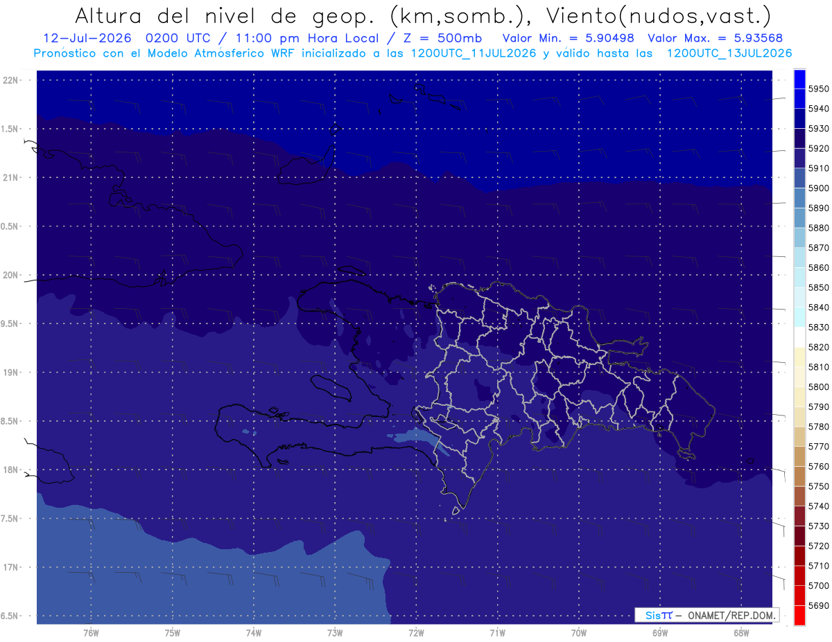
Task: Click the 5690 color bar label
Action: click(818, 605)
